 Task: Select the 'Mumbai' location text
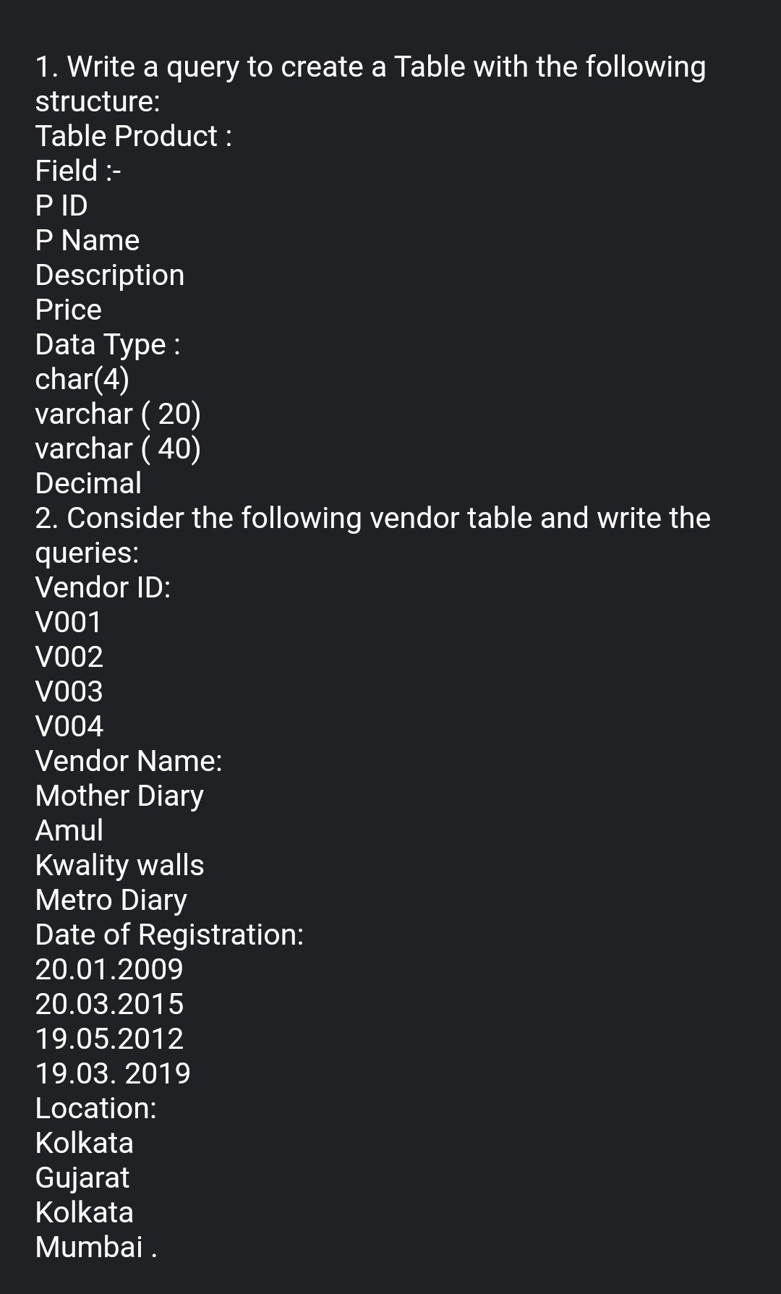90,1247
